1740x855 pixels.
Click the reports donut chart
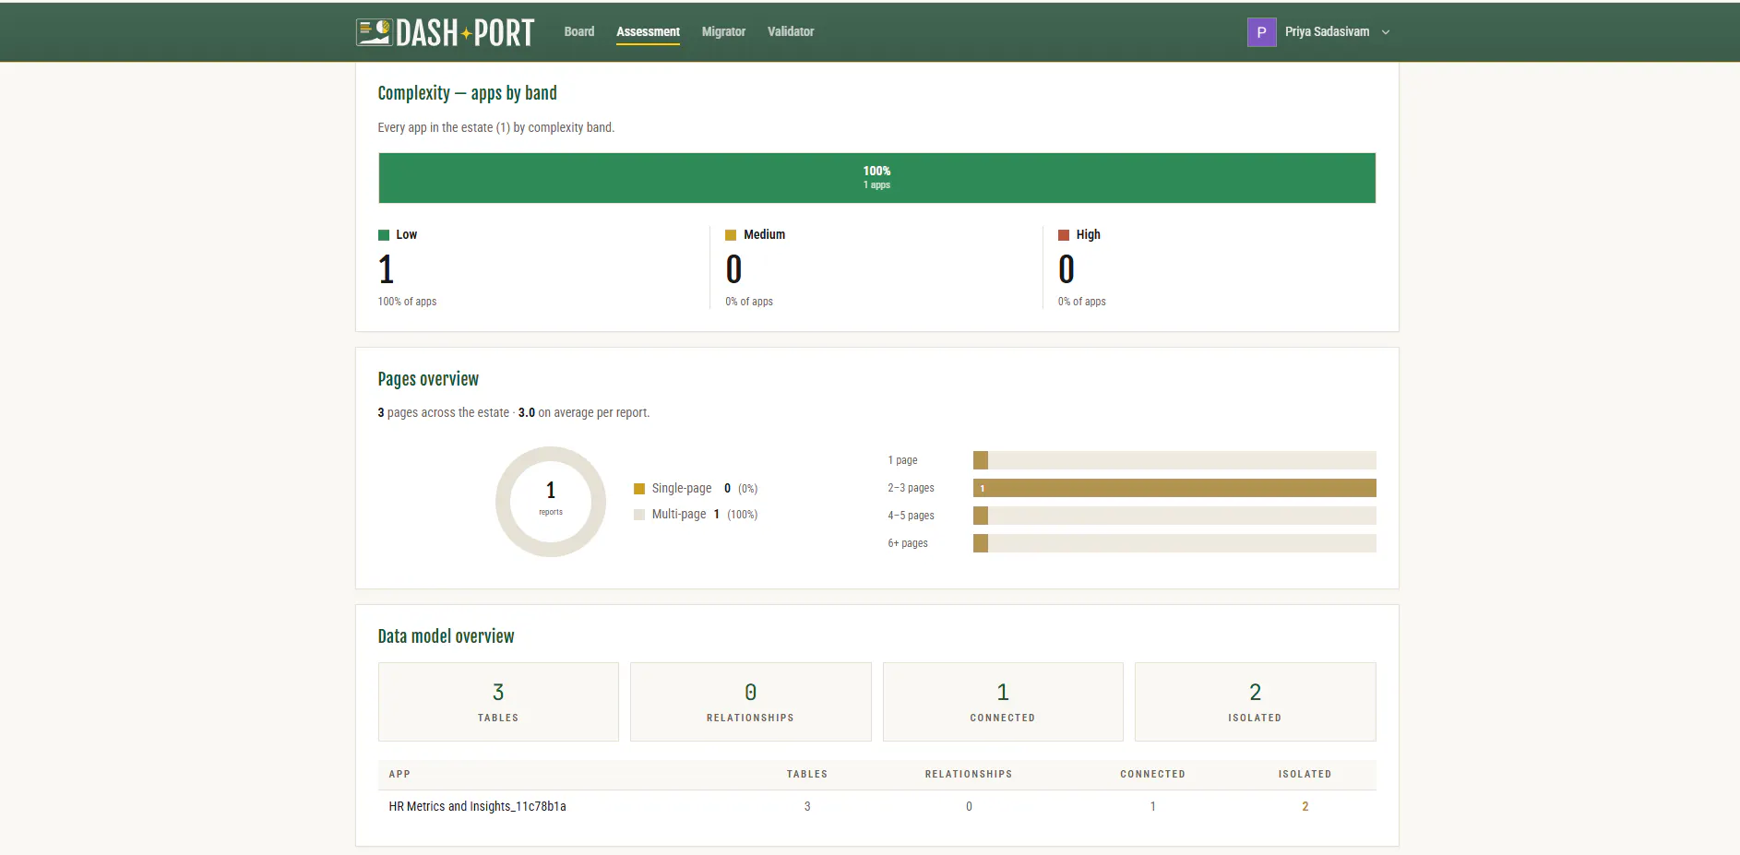point(551,502)
